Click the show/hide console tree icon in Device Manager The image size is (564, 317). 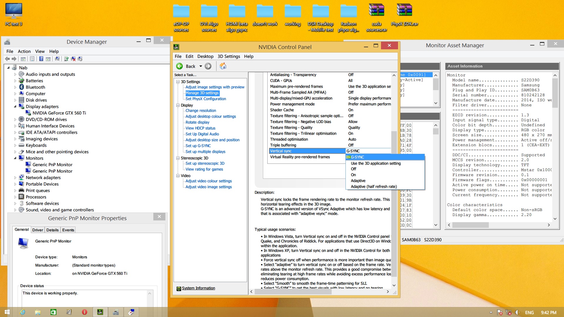coord(23,59)
